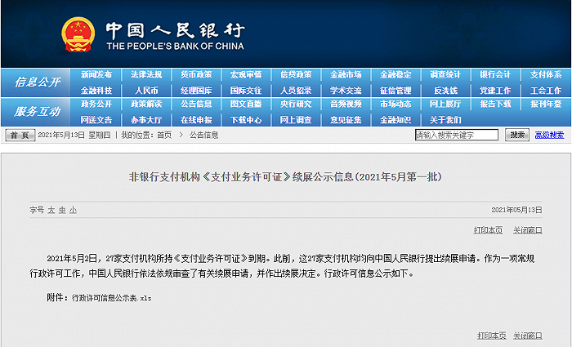Viewport: 572px width, 347px height.
Task: Open 办事大厅 navigation item
Action: [x=146, y=120]
